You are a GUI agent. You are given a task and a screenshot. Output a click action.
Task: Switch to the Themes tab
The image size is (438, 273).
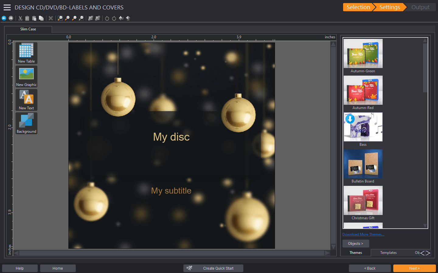pyautogui.click(x=356, y=252)
